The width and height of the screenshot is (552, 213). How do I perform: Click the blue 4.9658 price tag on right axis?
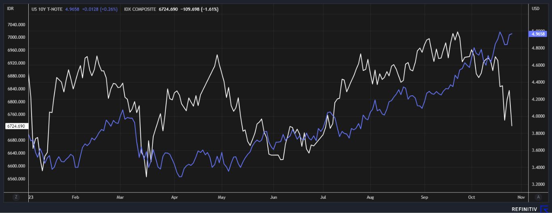coord(538,34)
